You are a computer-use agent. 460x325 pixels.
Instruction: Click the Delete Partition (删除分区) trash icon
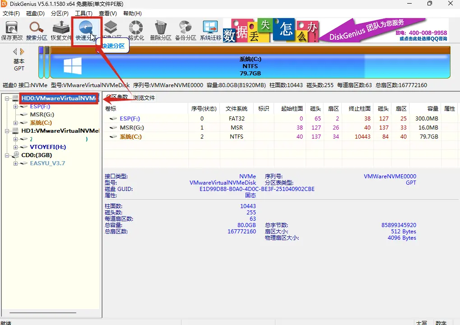click(160, 31)
